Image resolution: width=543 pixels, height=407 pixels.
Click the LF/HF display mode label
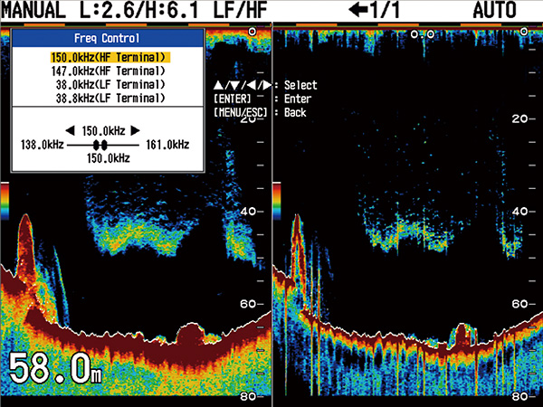click(x=240, y=10)
